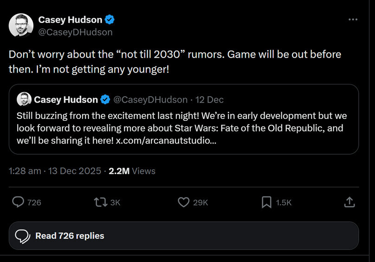Viewport: 375px width, 262px height.
Task: Open the x.com/arcanautstudio link
Action: coord(166,140)
